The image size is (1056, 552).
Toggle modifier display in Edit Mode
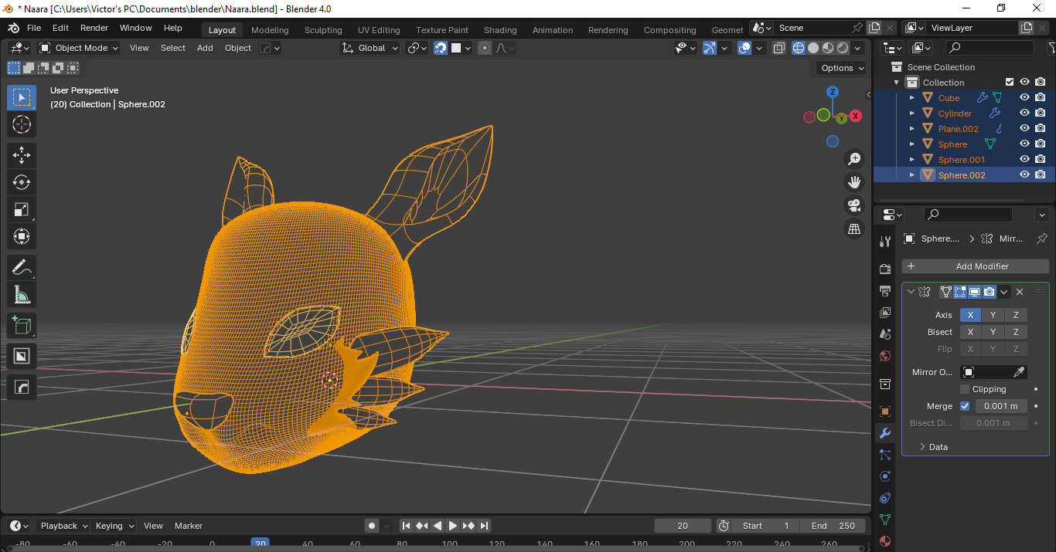pos(959,292)
